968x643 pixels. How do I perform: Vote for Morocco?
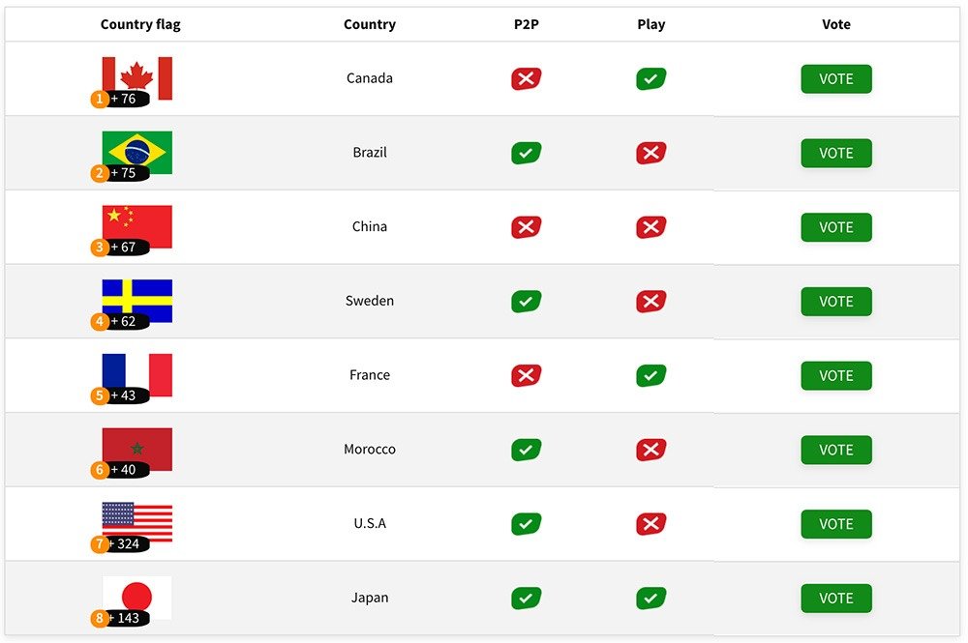[836, 450]
